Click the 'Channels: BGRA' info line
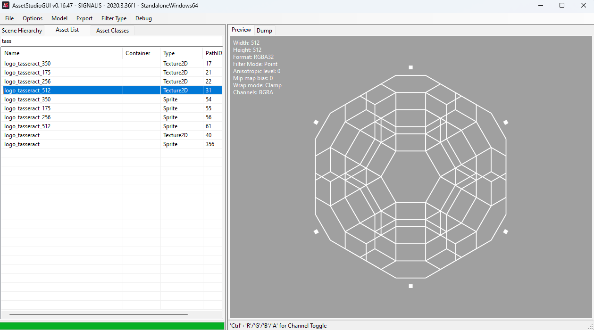The width and height of the screenshot is (594, 330). [253, 92]
